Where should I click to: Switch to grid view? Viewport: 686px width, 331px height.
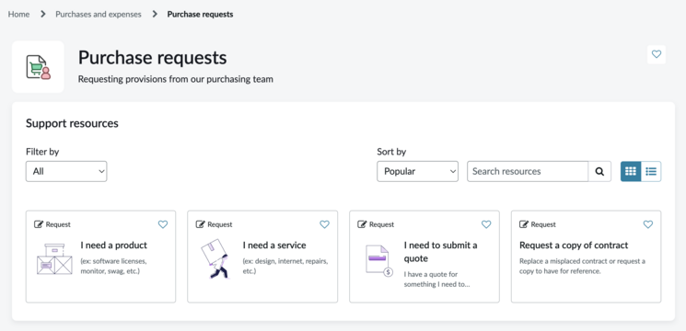(631, 171)
